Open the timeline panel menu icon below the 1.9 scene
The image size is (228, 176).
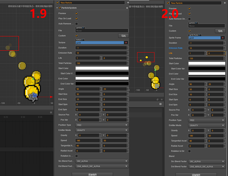coord(51,112)
